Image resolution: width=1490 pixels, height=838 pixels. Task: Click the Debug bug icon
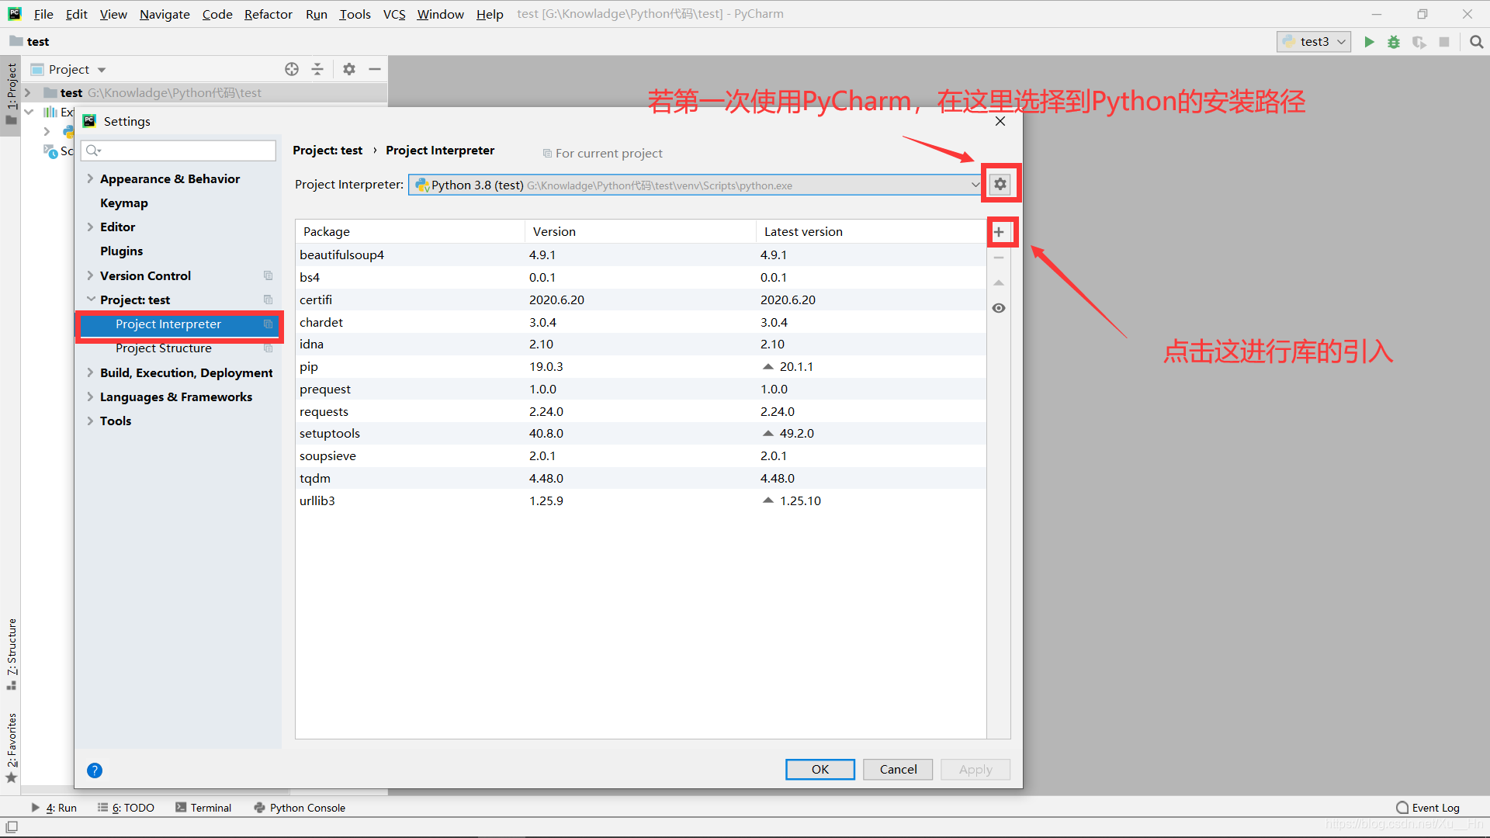1394,42
